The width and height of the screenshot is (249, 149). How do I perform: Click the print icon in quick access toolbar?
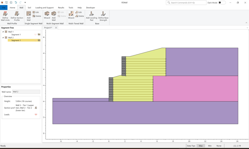point(11,2)
